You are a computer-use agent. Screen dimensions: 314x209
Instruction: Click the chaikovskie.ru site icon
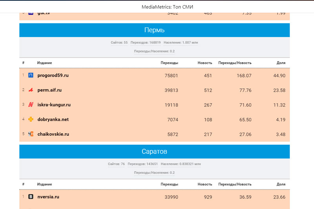click(x=31, y=134)
